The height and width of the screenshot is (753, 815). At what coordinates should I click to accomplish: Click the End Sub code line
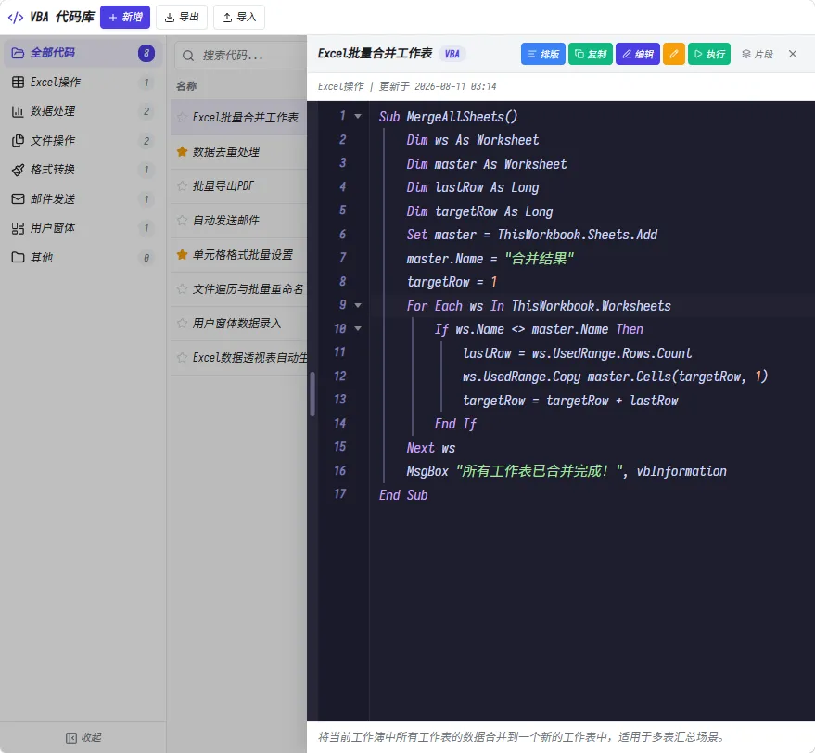[403, 495]
